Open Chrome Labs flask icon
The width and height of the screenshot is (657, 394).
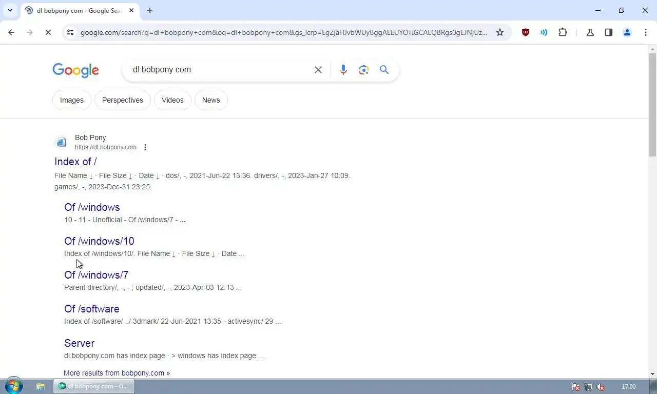point(590,32)
